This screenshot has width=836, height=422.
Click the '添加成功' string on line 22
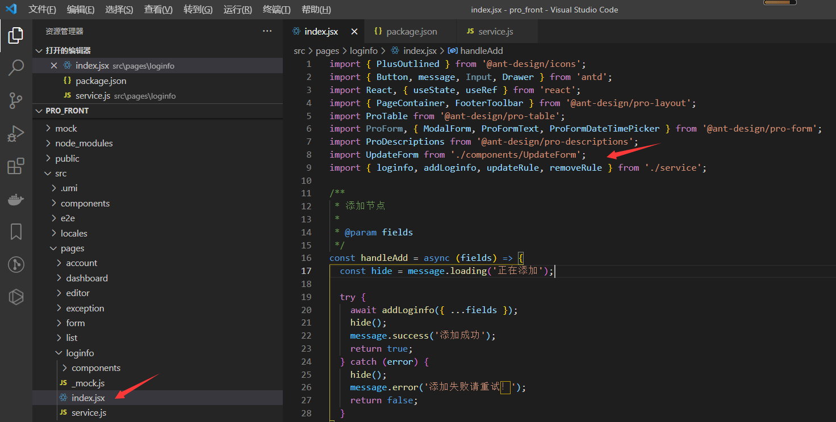pyautogui.click(x=460, y=335)
